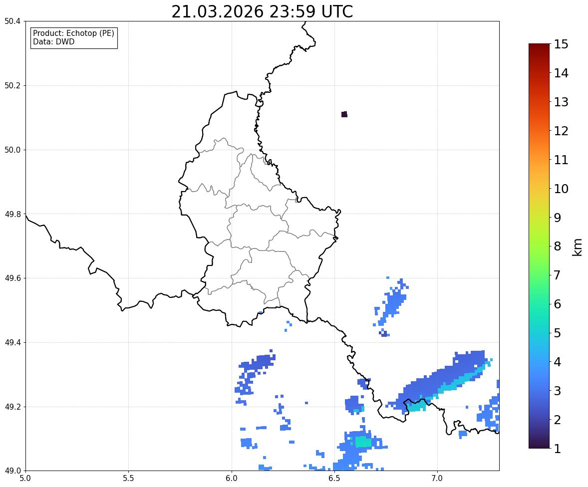Click the colorbar tick label 12
This screenshot has height=487, width=588.
561,131
